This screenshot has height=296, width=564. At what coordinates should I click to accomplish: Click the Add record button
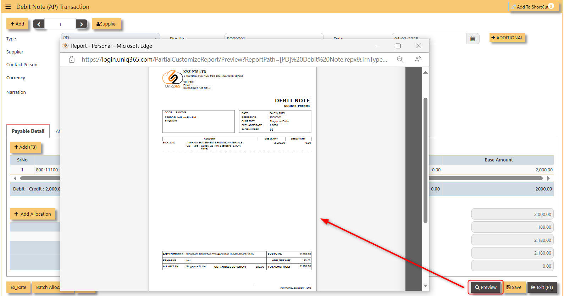tap(17, 24)
